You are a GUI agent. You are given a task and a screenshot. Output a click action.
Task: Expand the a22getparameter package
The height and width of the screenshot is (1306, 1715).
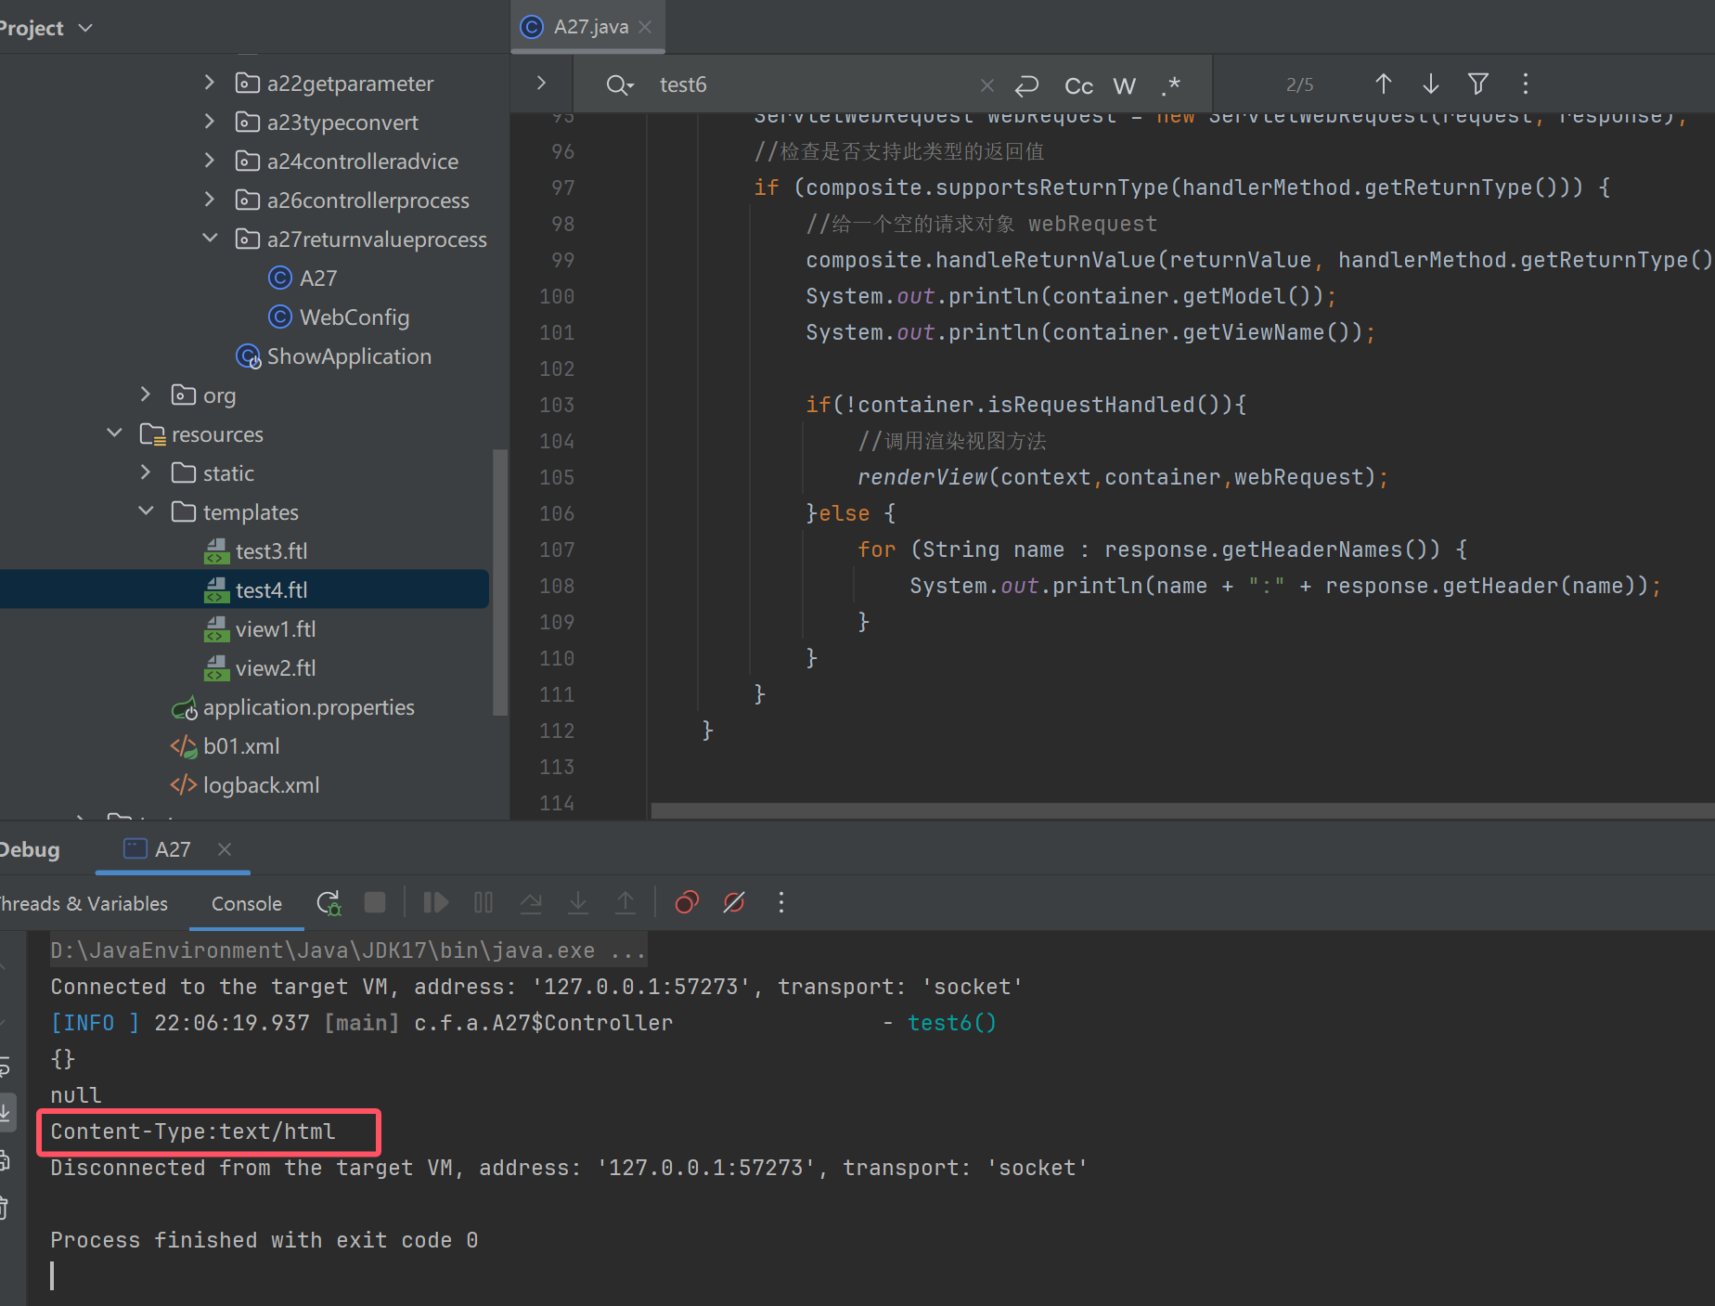pos(210,83)
